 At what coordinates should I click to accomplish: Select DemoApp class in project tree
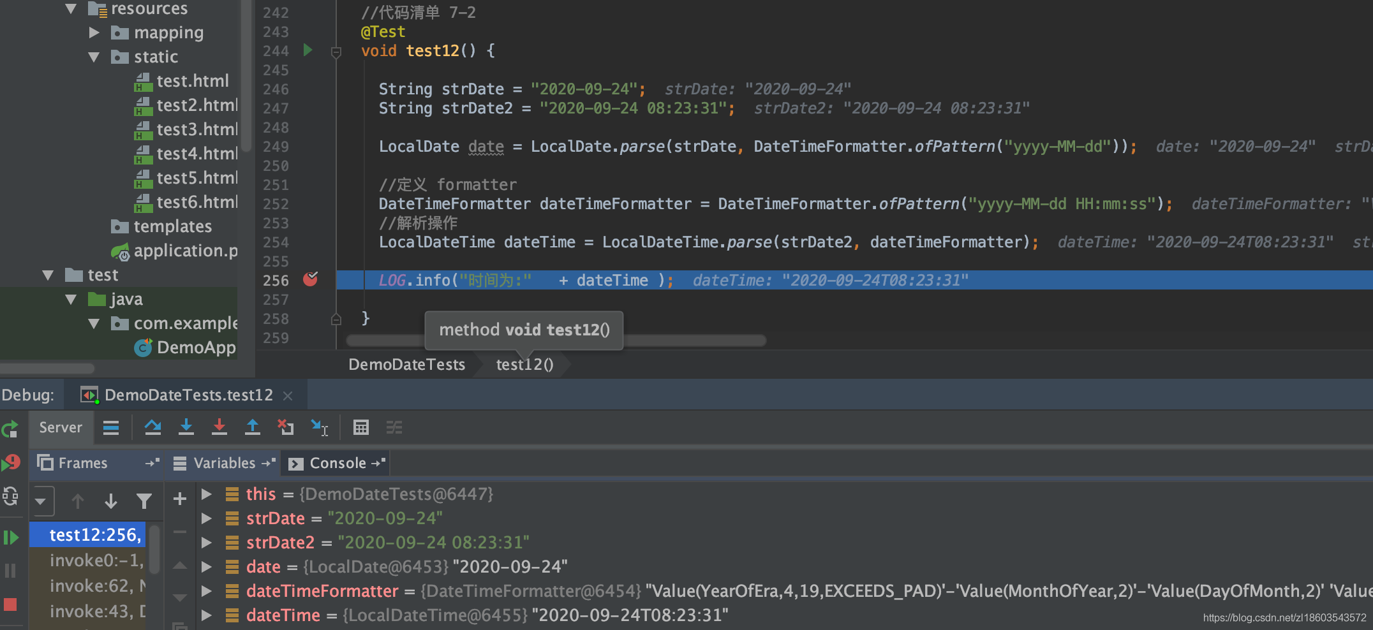coord(196,348)
